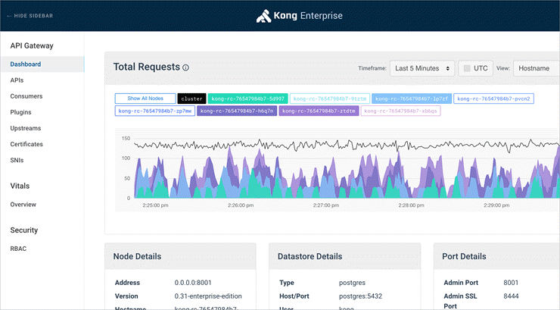Screen dimensions: 560x310
Task: Click the API Gateway sidebar heading
Action: pyautogui.click(x=32, y=45)
